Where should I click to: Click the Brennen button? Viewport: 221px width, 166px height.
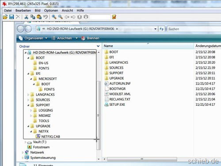[x=90, y=38]
